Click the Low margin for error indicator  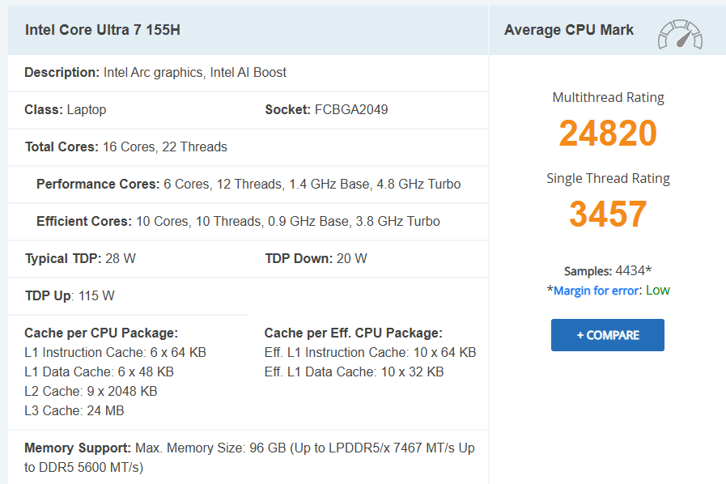[x=659, y=290]
